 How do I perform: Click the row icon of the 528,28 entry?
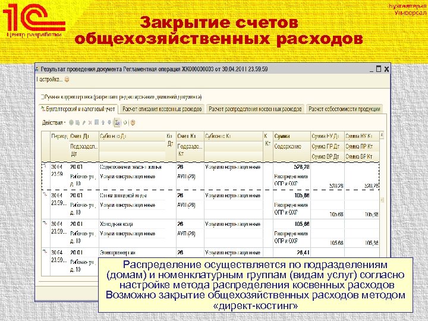tap(45, 166)
